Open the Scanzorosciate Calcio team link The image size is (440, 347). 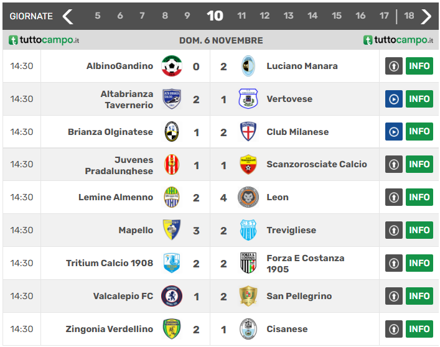(x=316, y=165)
